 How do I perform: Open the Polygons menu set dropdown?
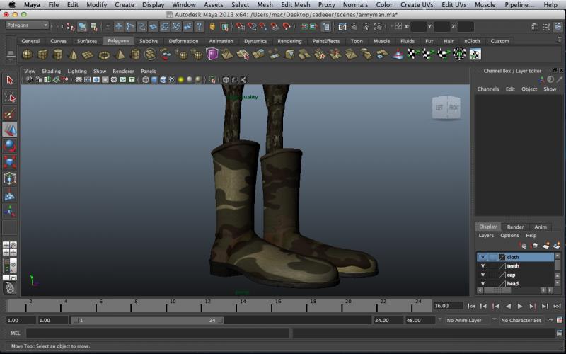click(27, 25)
